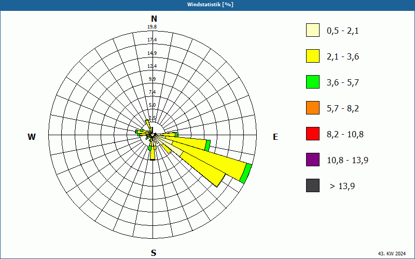Click the 19,8 ring scale value

(152, 27)
